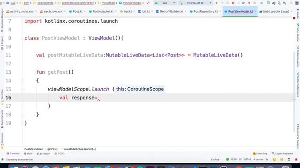The image size is (300, 168).
Task: Open the Favorites side panel
Action: pyautogui.click(x=2, y=98)
